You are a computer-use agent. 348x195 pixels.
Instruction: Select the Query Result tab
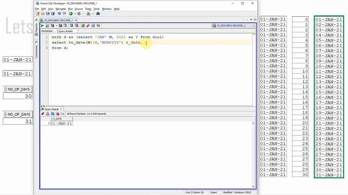point(52,109)
